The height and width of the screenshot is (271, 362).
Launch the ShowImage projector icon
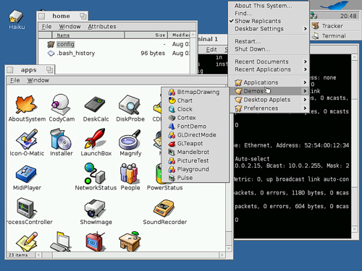click(x=95, y=208)
